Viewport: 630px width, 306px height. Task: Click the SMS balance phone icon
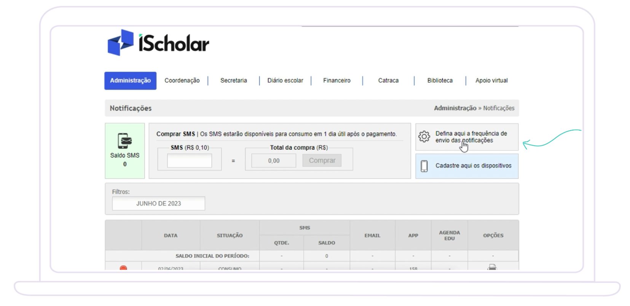coord(124,141)
